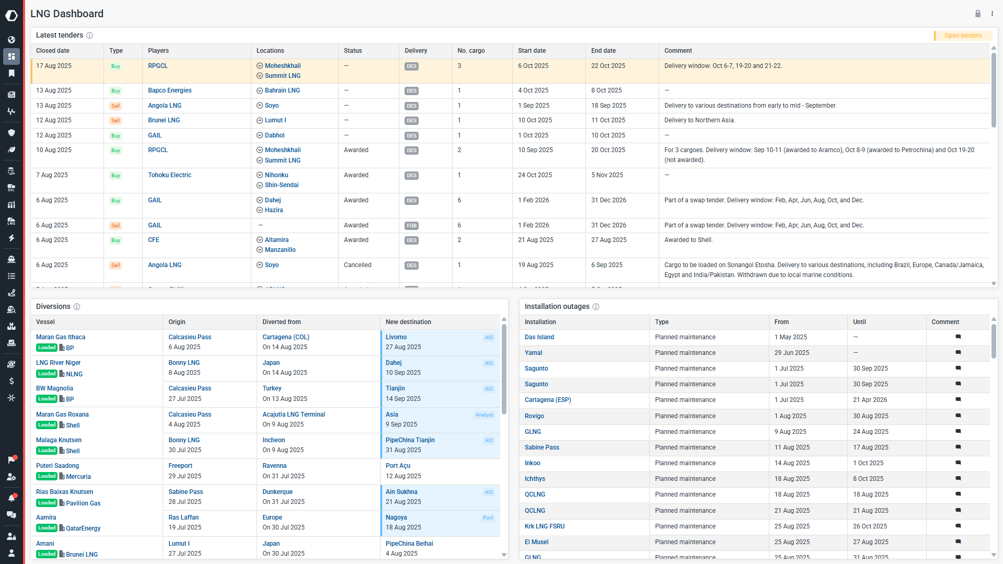Screen dimensions: 1003x564
Task: Click the Latest tenders table scrollbar
Action: point(994,89)
